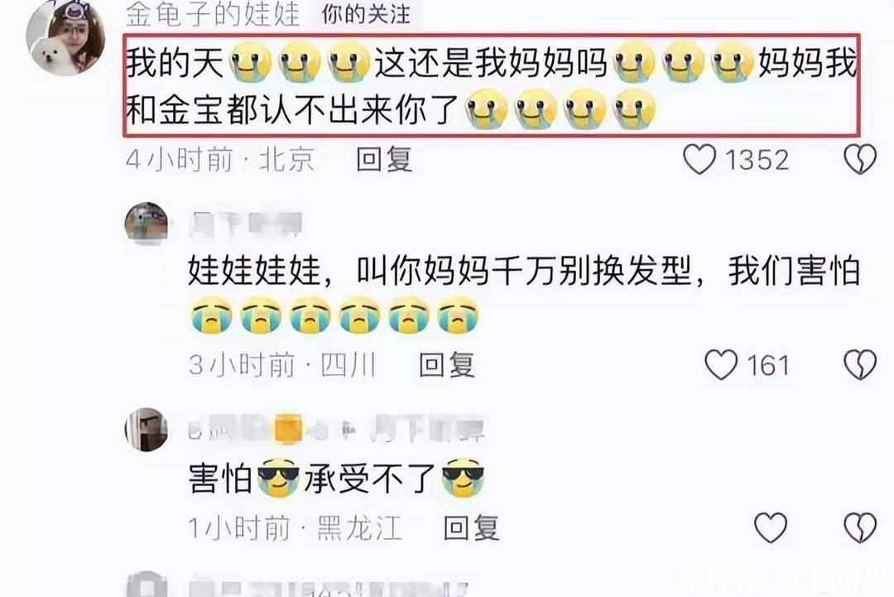Open 金龟子的娃娃 profile avatar

click(x=65, y=37)
